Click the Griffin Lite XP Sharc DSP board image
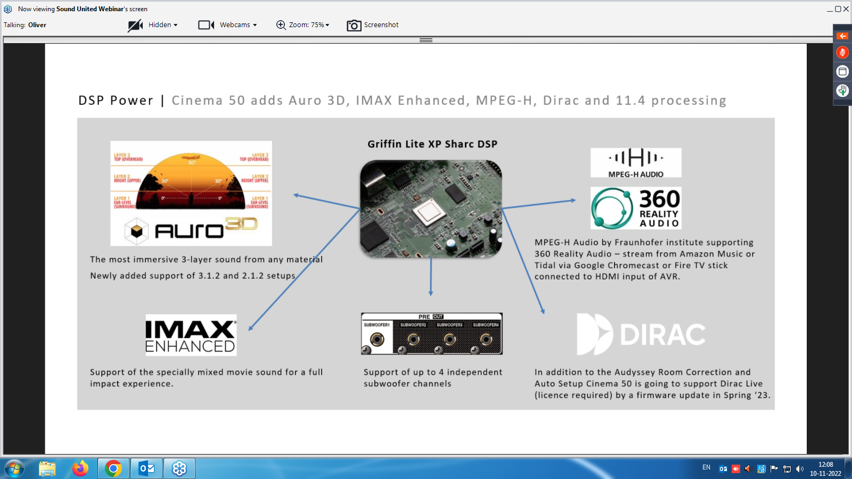Screen dimensions: 852x479 (x=431, y=209)
